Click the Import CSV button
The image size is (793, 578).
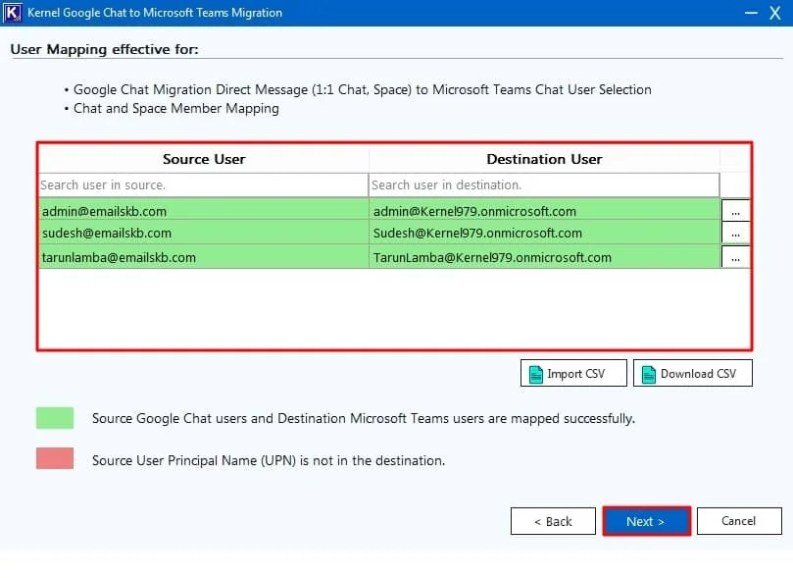pos(573,373)
